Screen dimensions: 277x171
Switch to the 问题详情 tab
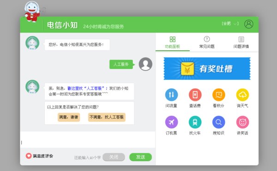click(x=241, y=42)
